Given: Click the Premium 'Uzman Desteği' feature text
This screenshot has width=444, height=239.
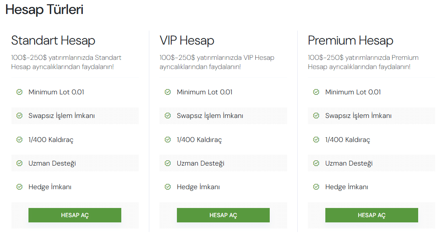Looking at the screenshot, I should [x=349, y=163].
